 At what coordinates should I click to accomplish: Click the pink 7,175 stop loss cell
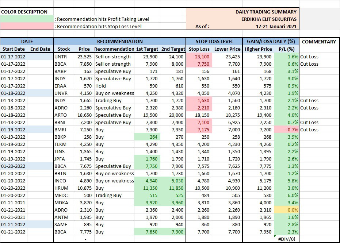coord(199,130)
